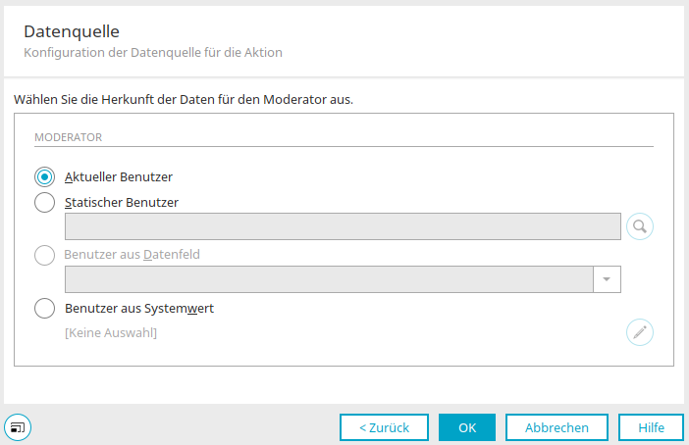Open the Datenfeld dropdown arrow
The height and width of the screenshot is (445, 689).
(x=607, y=279)
